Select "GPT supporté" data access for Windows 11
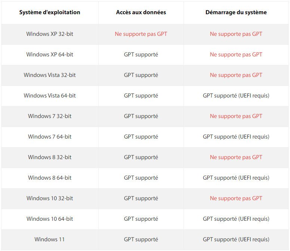The image size is (290, 251). click(141, 239)
